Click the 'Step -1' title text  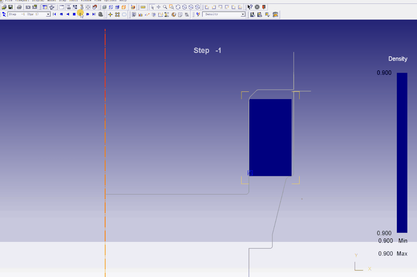[207, 50]
